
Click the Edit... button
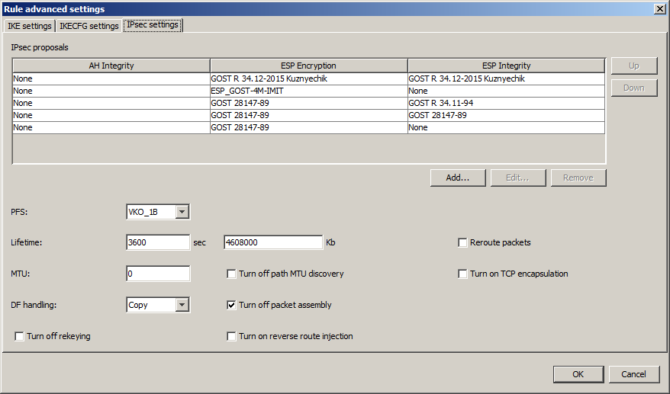(518, 178)
